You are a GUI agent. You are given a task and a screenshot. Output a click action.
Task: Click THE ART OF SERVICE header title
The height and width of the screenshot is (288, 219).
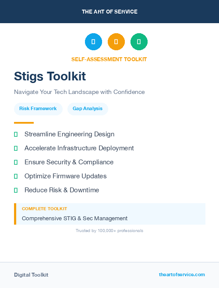pyautogui.click(x=109, y=12)
